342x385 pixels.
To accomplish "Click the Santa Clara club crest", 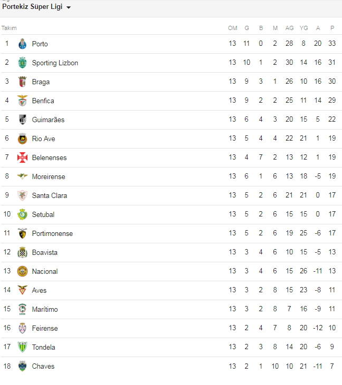I will [22, 195].
